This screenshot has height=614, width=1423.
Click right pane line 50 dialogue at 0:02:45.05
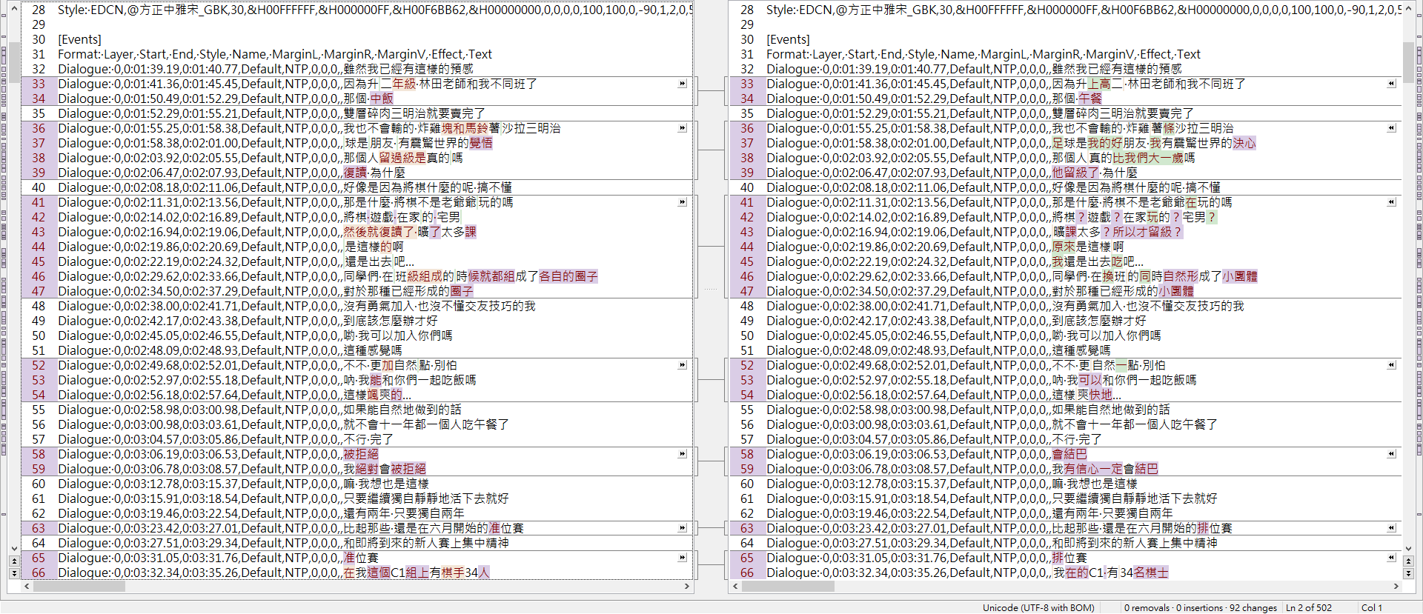[x=963, y=336]
